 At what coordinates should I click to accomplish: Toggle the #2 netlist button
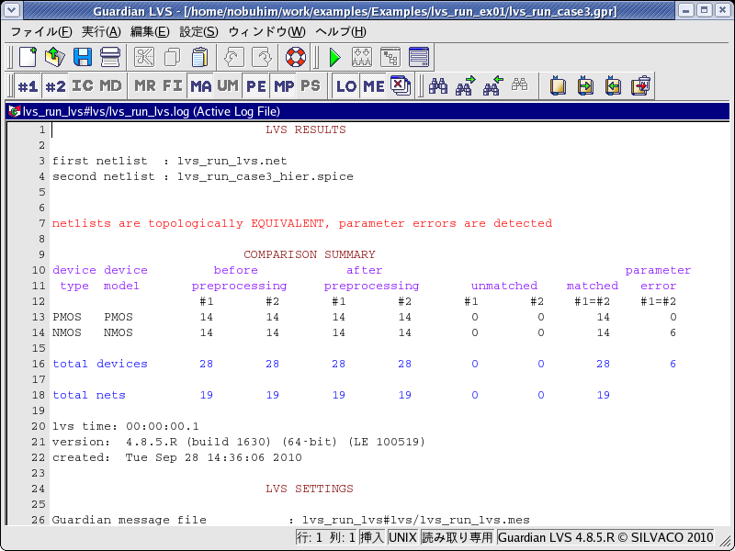(x=55, y=85)
